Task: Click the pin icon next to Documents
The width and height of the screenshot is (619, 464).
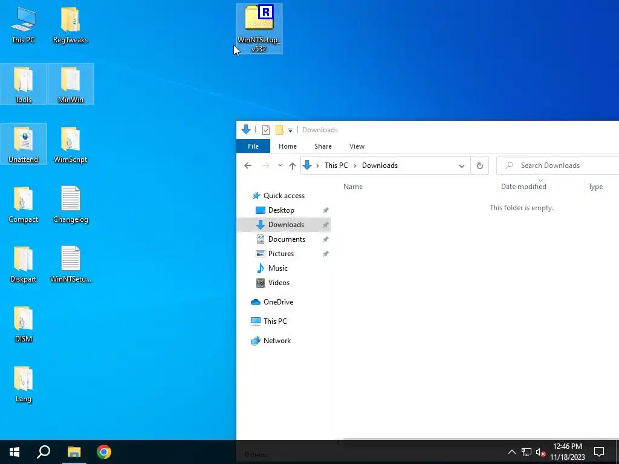Action: (x=326, y=239)
